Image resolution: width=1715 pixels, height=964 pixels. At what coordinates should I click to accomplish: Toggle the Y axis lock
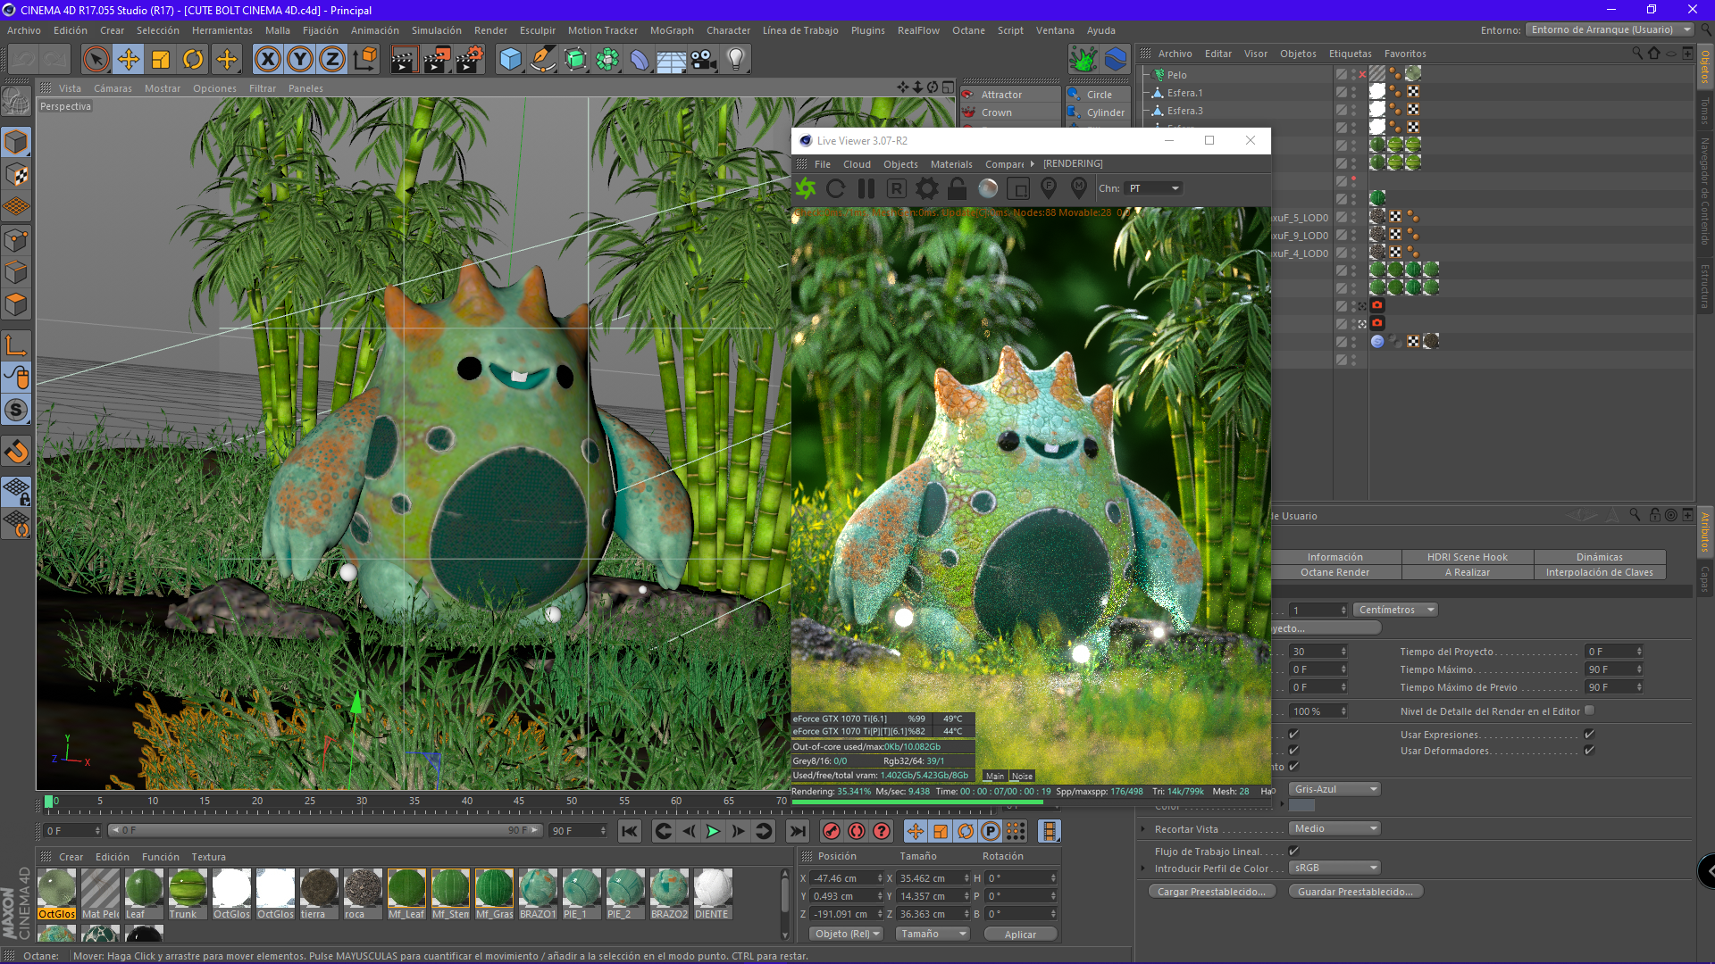(300, 60)
